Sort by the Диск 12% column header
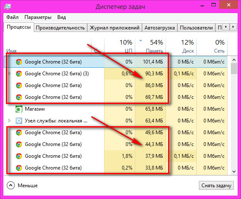 (181, 47)
